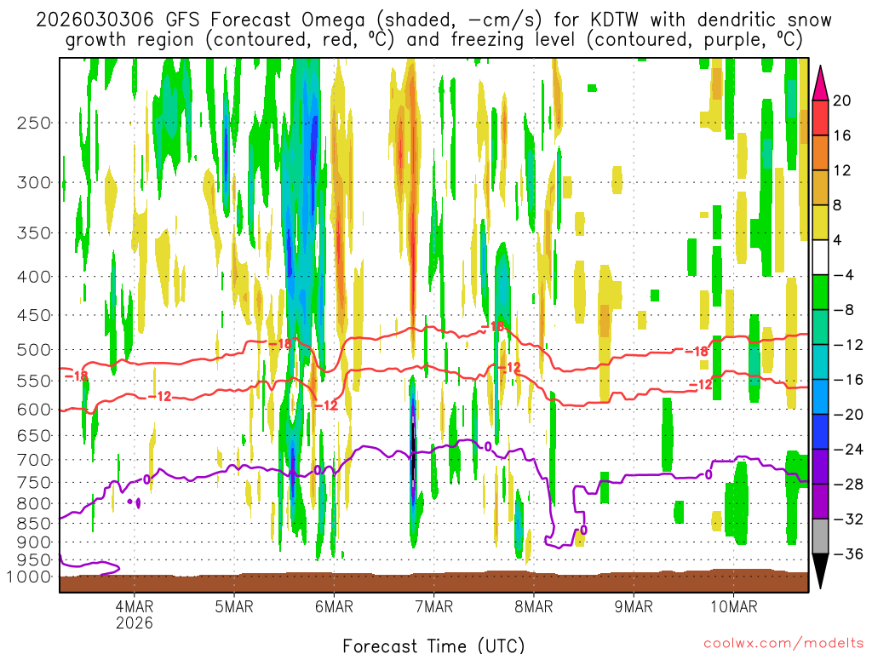The width and height of the screenshot is (872, 654).
Task: Click the 350 pressure level label
Action: [x=34, y=233]
